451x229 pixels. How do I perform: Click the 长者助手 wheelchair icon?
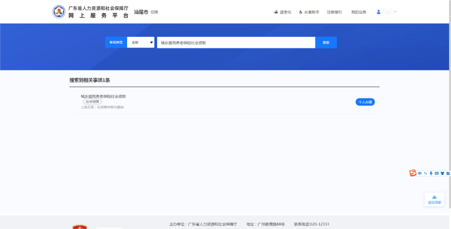point(301,12)
